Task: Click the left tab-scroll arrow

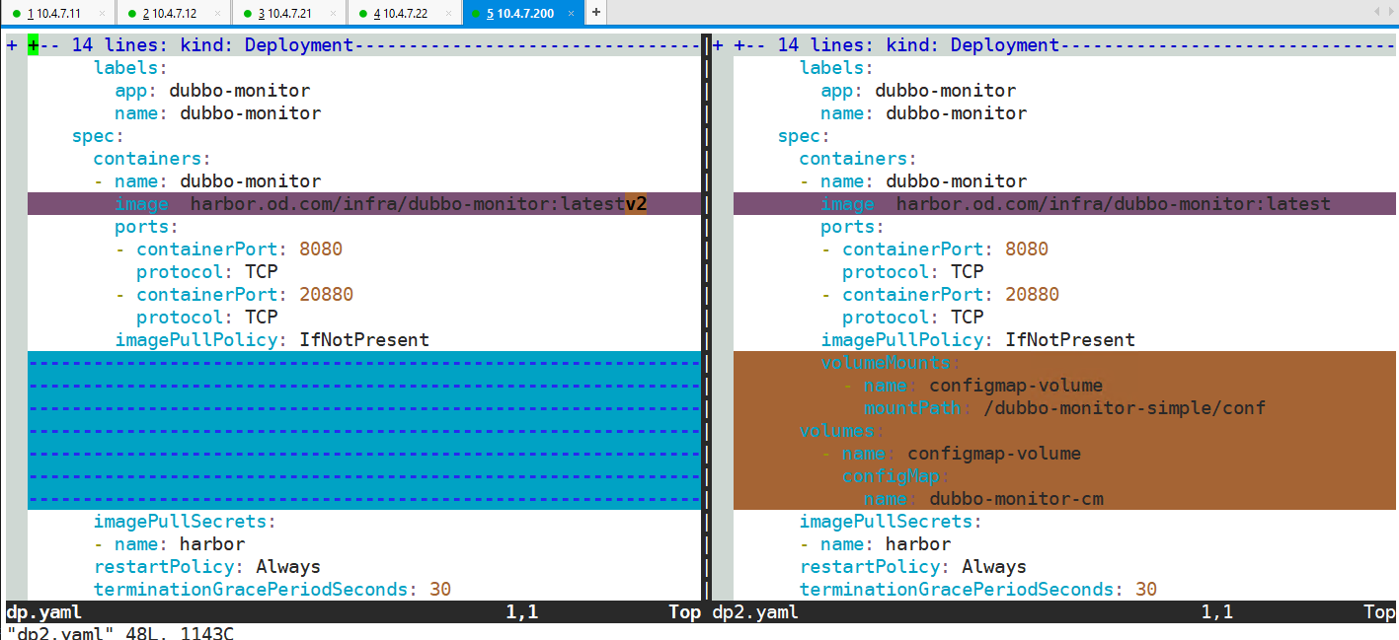Action: click(1376, 11)
